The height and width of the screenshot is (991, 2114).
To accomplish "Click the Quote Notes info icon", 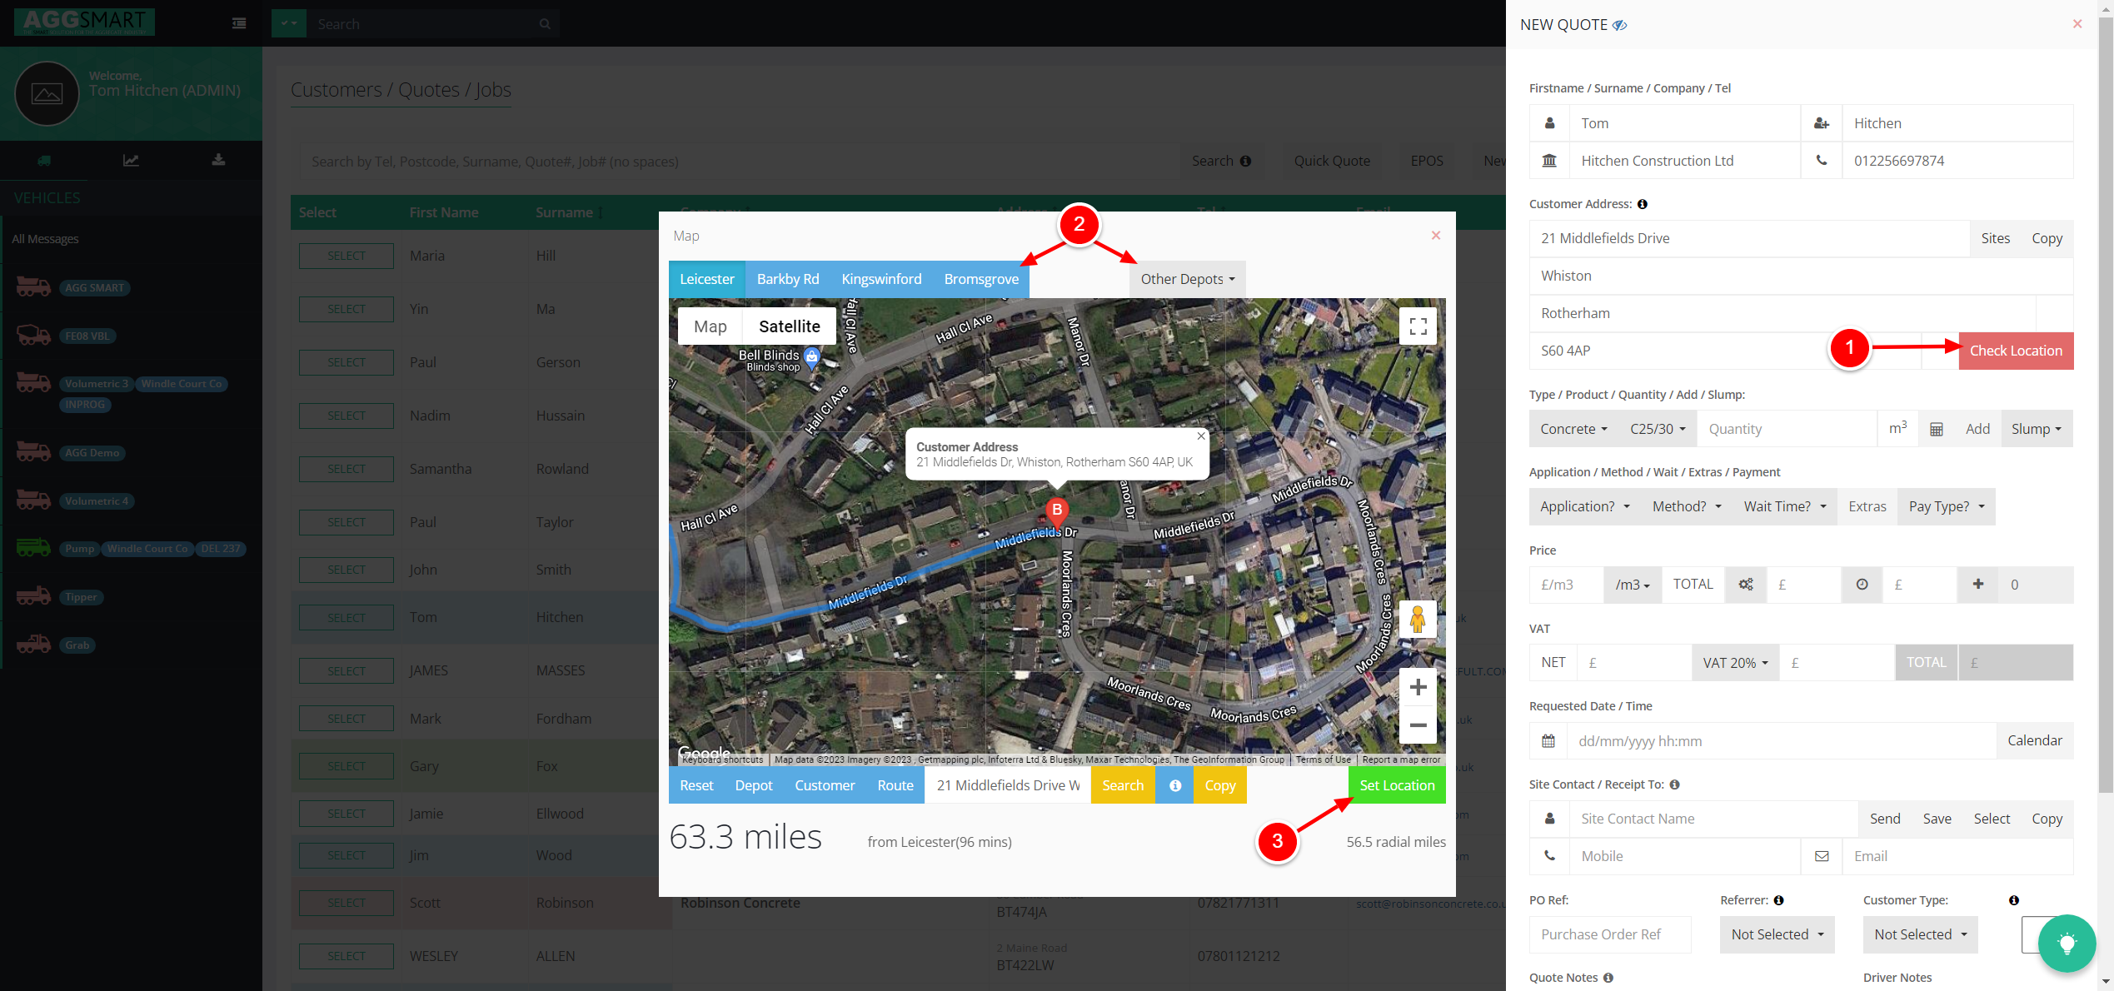I will 1608,978.
